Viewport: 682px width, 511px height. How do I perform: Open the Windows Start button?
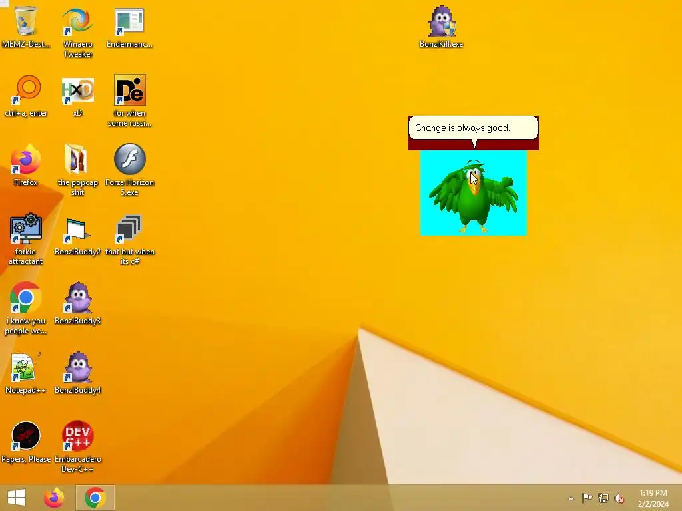[x=17, y=498]
